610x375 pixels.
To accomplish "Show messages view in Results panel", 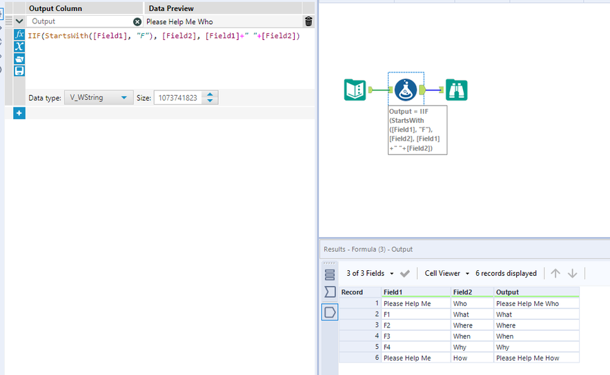I will pos(330,274).
